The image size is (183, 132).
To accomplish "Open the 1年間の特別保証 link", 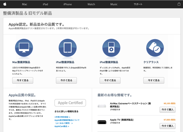I will pos(62,117).
